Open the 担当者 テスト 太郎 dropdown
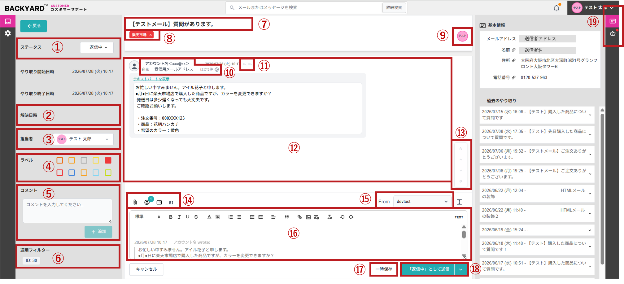This screenshot has width=624, height=284. pos(83,139)
